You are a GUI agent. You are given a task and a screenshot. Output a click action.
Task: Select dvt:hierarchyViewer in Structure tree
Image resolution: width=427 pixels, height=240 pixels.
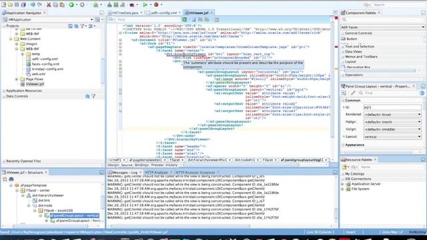(x=48, y=195)
